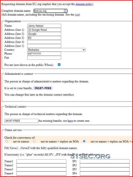Screen dimensions: 133x177
Task: Click the IP3 address field
Action: click(x=105, y=169)
